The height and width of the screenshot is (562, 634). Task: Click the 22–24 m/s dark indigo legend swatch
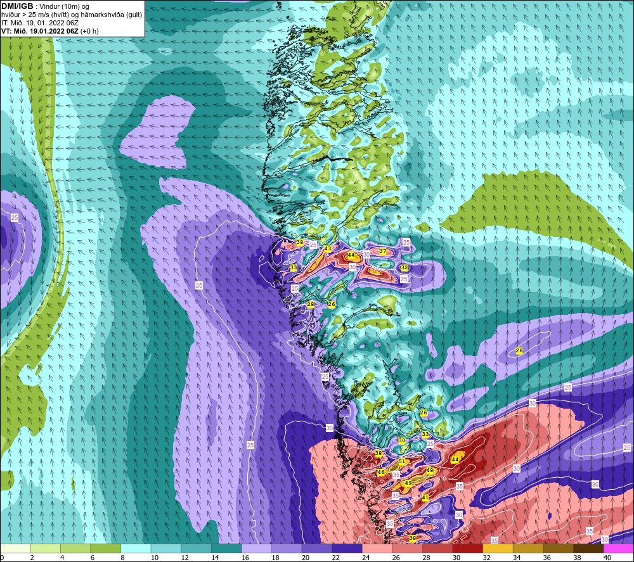[x=347, y=549]
